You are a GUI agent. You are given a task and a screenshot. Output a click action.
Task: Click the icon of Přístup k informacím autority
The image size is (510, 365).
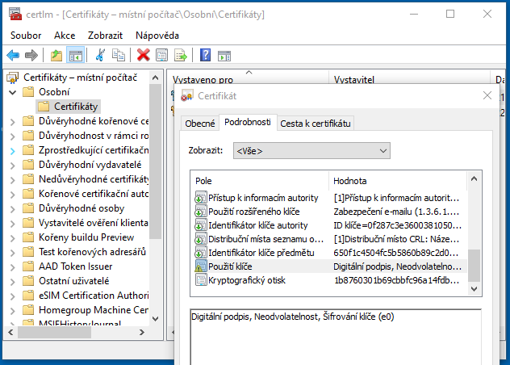point(200,198)
